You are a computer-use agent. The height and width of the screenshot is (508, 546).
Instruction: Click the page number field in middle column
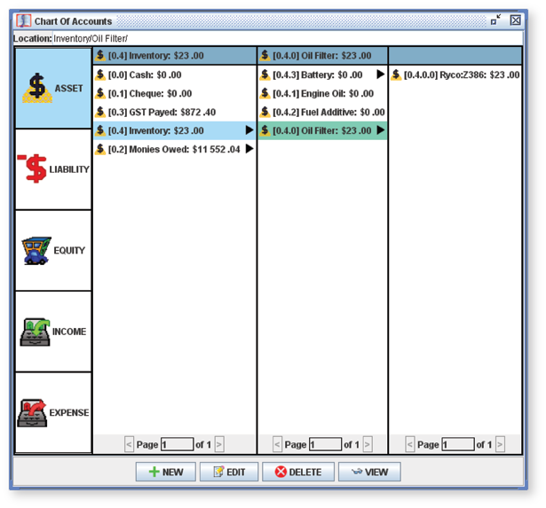[x=326, y=444]
